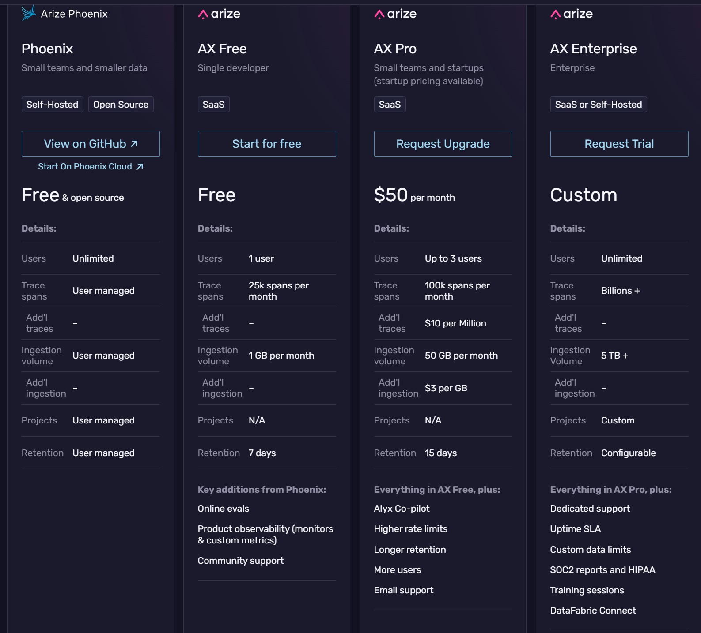The width and height of the screenshot is (701, 633).
Task: Click the SaaS tag under AX Pro
Action: click(390, 105)
